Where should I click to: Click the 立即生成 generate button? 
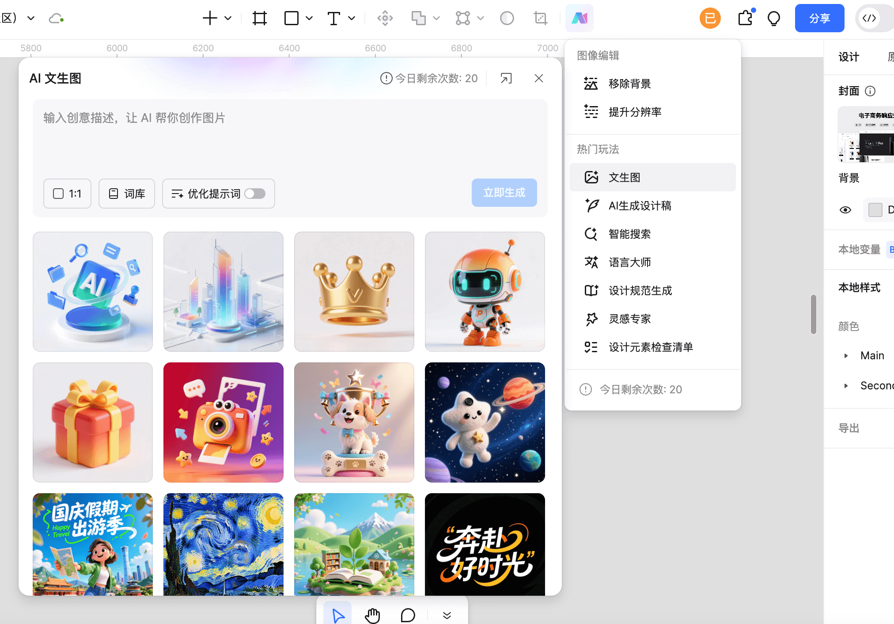[x=504, y=193]
